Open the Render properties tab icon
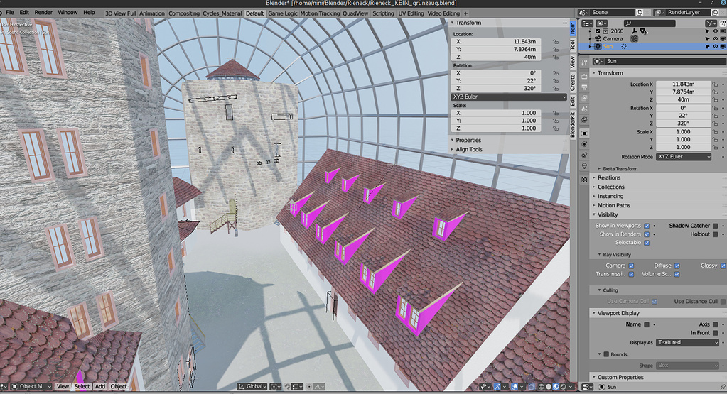This screenshot has height=394, width=727. 585,76
